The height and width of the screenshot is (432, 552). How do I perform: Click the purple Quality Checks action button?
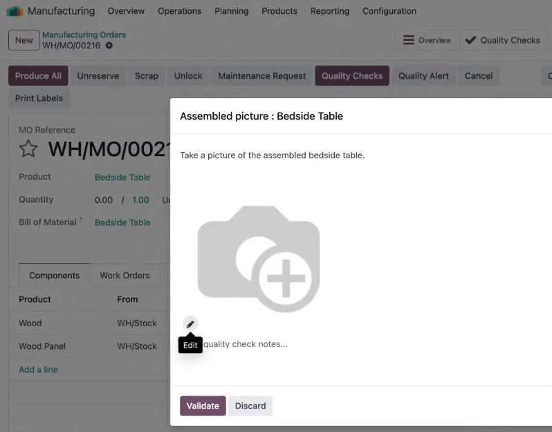[x=352, y=75]
